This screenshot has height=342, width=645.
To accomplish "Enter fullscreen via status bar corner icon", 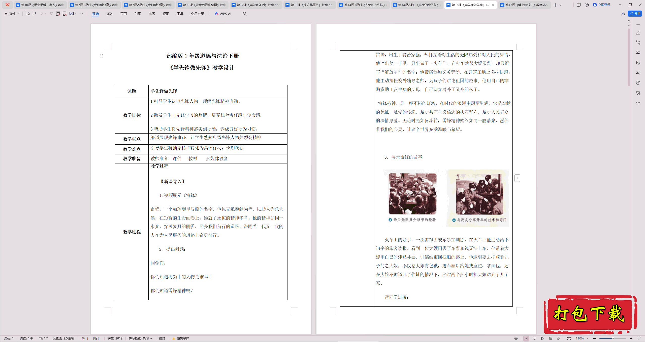I will tap(639, 338).
